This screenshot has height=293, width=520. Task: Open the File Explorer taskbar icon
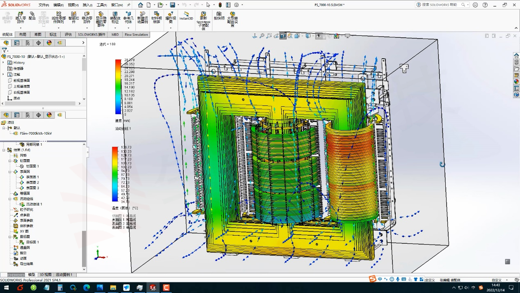(113, 288)
